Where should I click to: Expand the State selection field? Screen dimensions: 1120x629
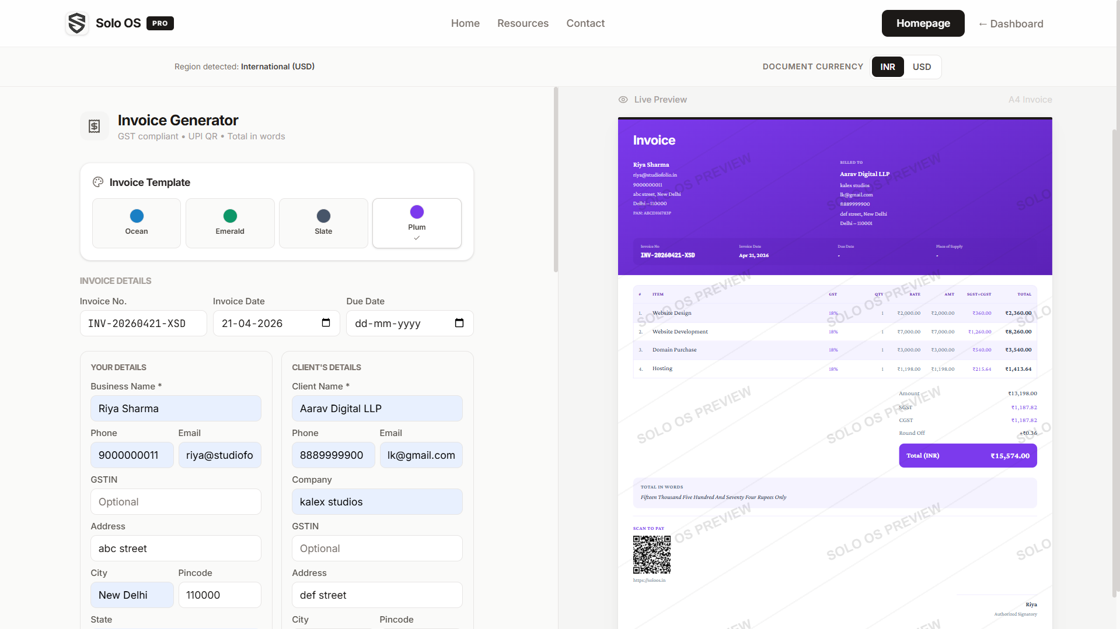coord(175,628)
